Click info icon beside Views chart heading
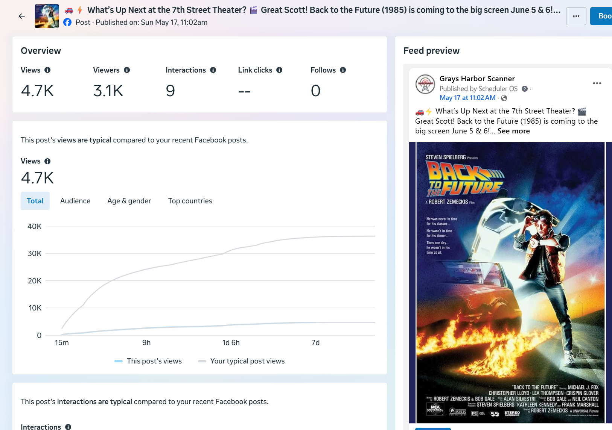612x430 pixels. point(47,161)
